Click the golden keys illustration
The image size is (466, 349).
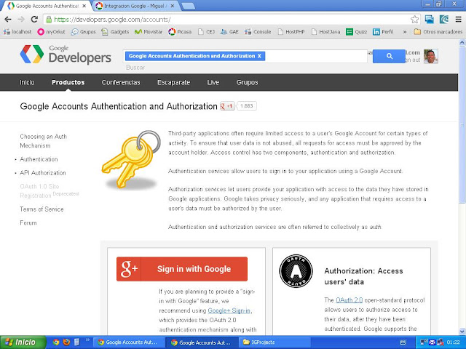[131, 159]
